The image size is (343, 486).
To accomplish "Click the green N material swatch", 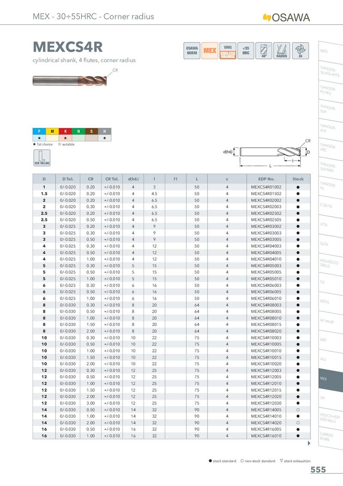I will click(78, 131).
